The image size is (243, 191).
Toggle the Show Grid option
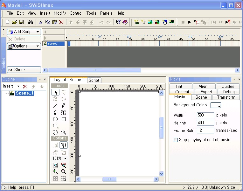[55, 179]
